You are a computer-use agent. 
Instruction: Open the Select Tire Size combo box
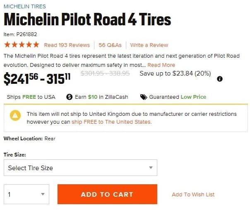(x=80, y=168)
